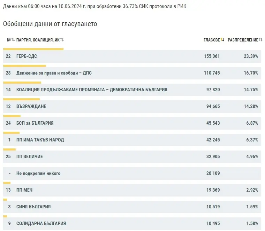Select the ВЪЗРАЖДАНЕ party name
Image resolution: width=265 pixels, height=231 pixels.
[31, 107]
